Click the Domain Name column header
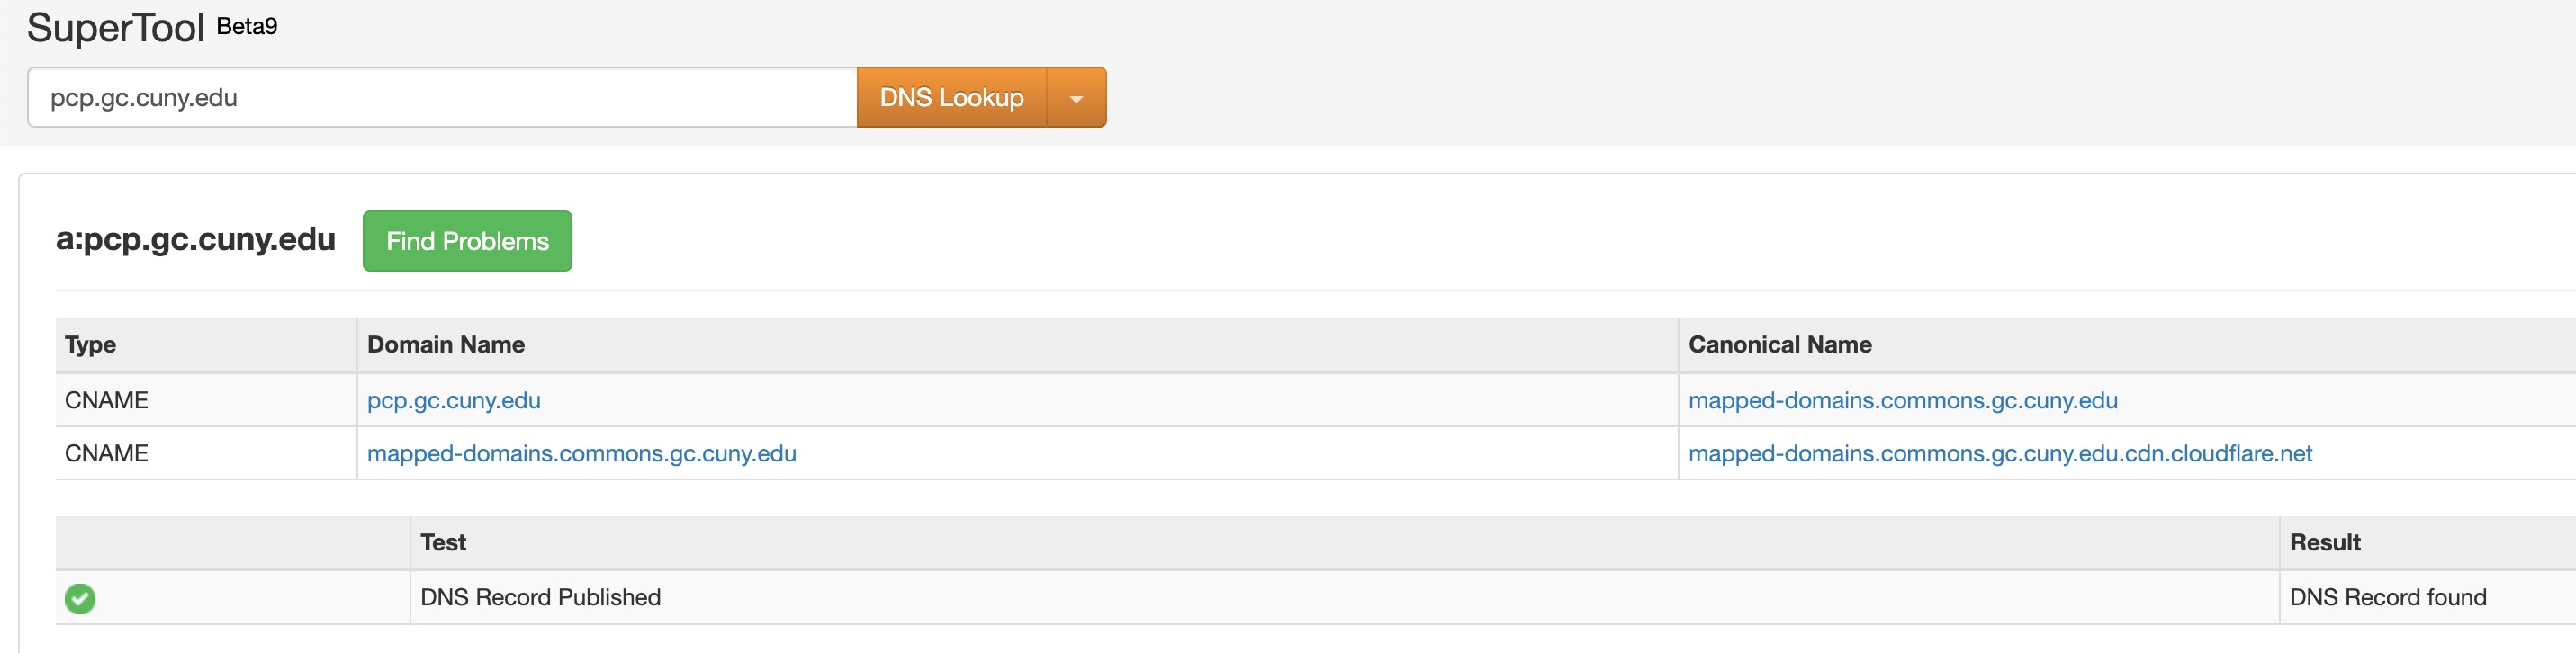The width and height of the screenshot is (2576, 653). [x=445, y=345]
